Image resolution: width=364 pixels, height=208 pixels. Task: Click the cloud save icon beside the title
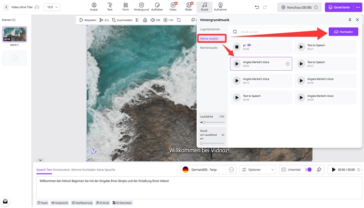point(37,7)
